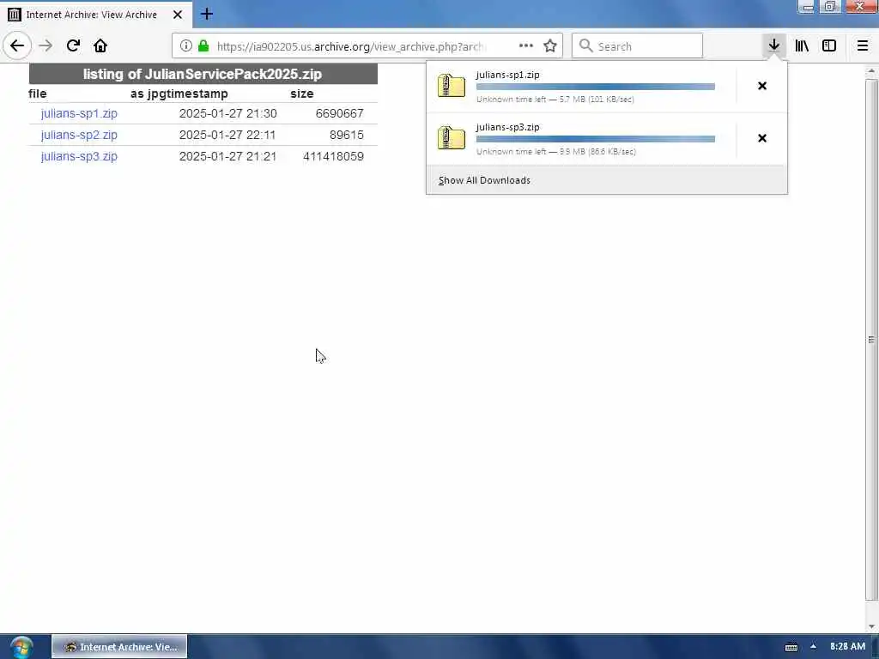879x659 pixels.
Task: Click the size value 411418059
Action: coord(333,156)
